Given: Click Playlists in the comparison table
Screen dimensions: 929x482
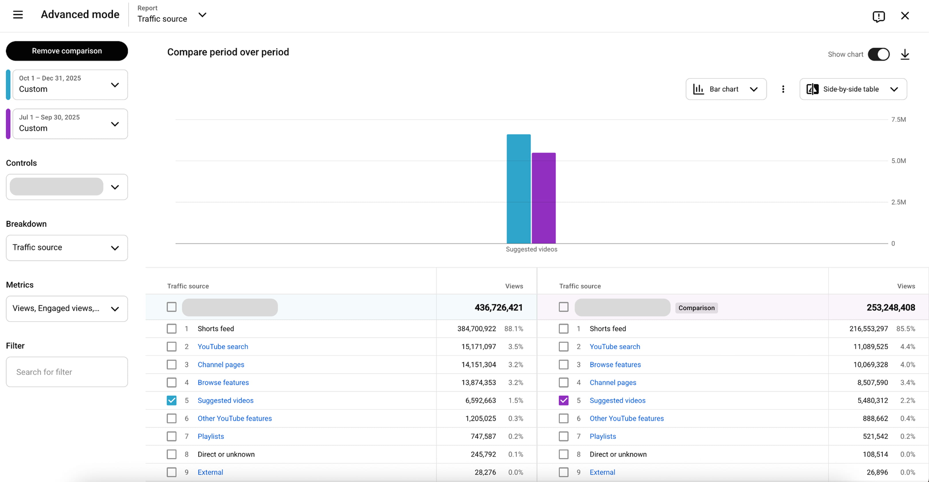Looking at the screenshot, I should click(x=603, y=436).
